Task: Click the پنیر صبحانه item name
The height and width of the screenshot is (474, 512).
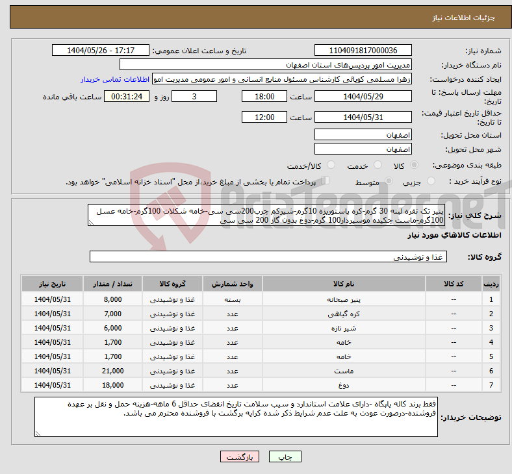Action: pyautogui.click(x=344, y=299)
